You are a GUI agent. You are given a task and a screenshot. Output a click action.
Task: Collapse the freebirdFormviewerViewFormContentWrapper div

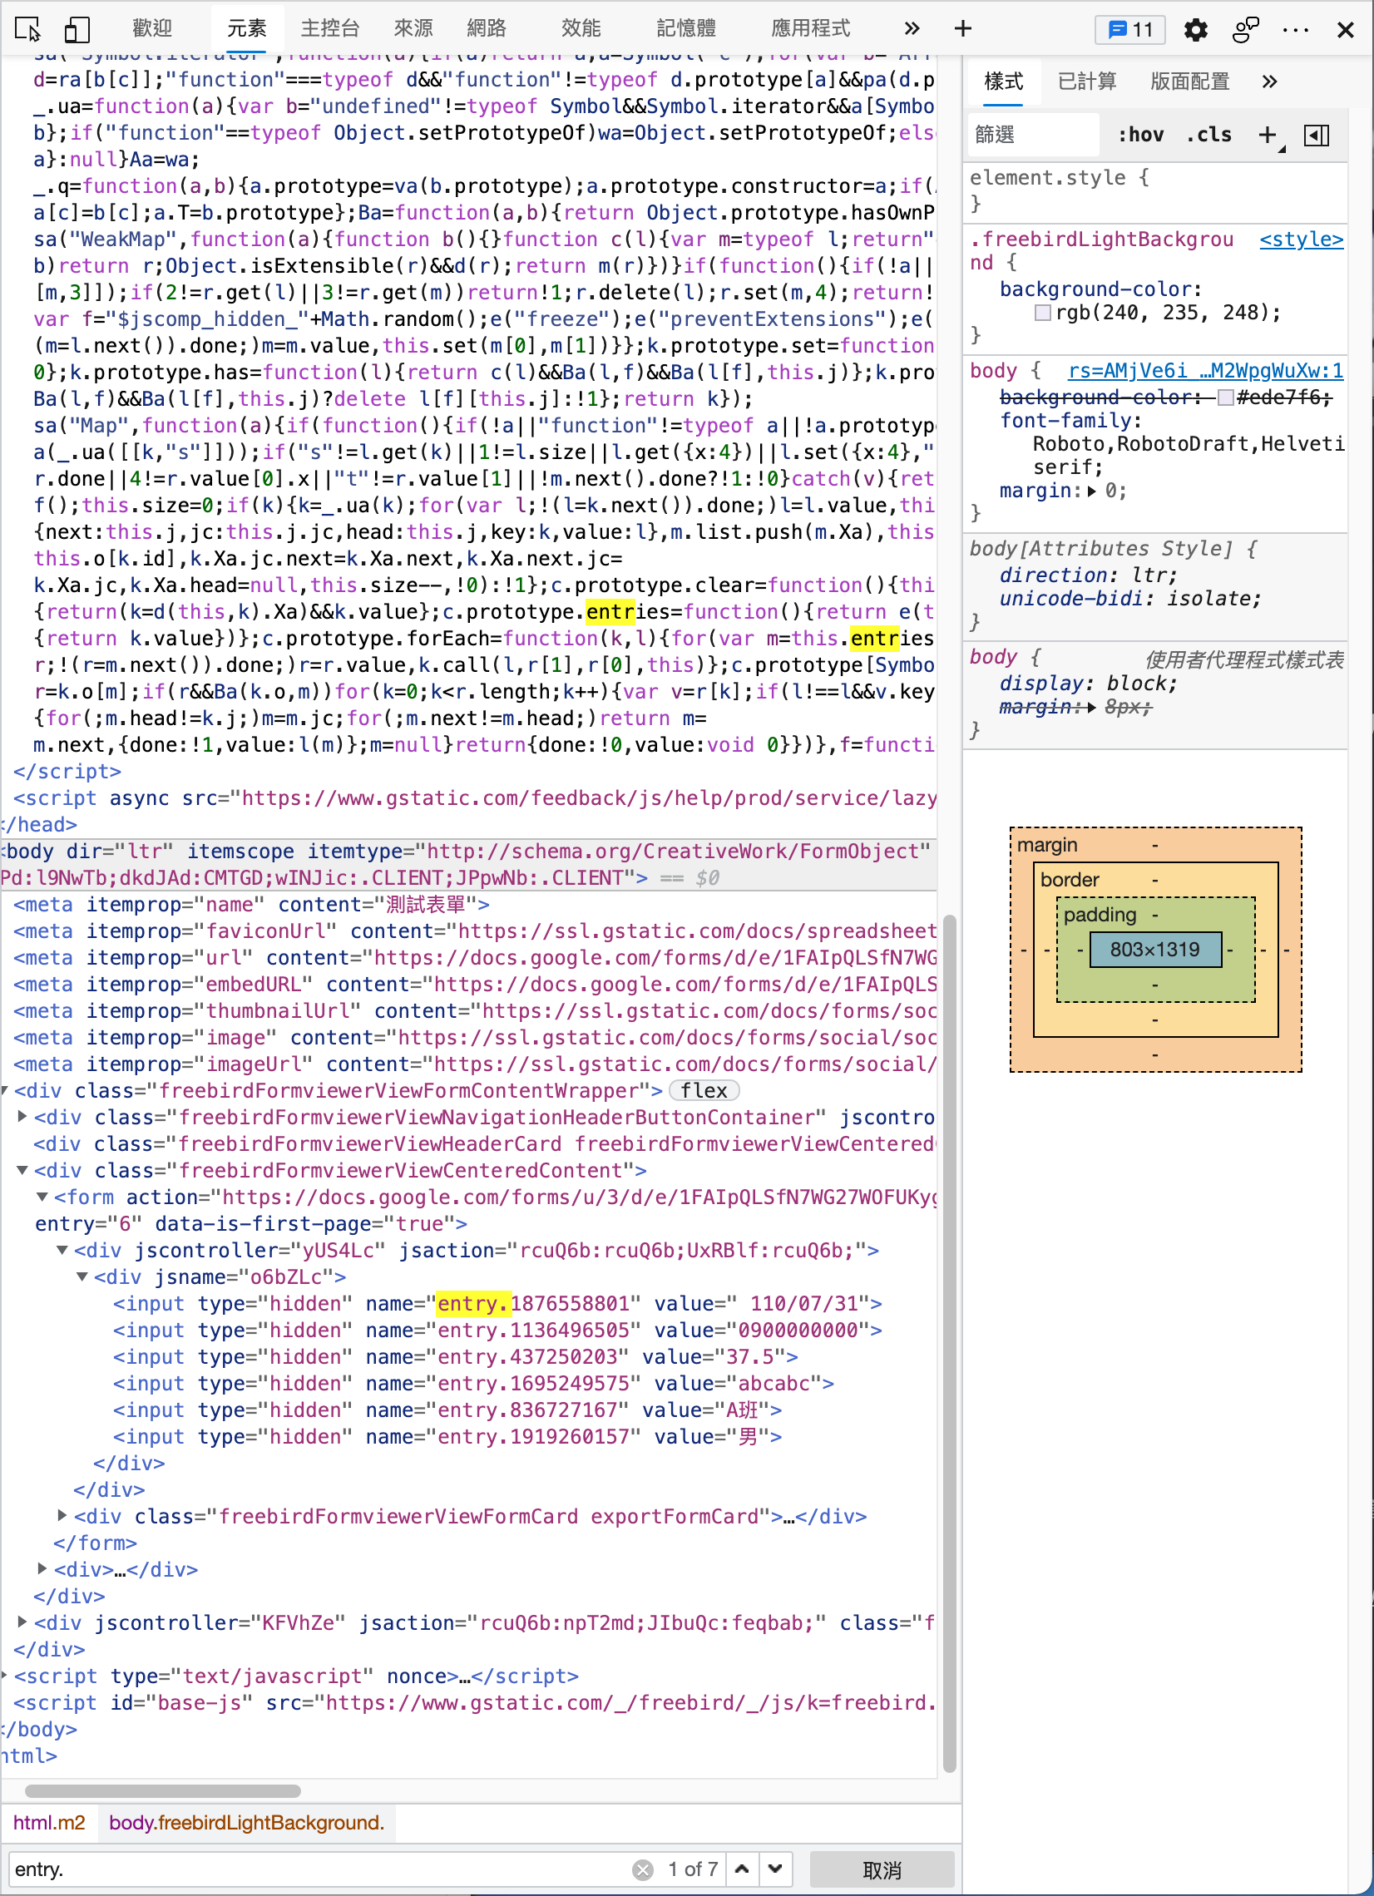(6, 1091)
